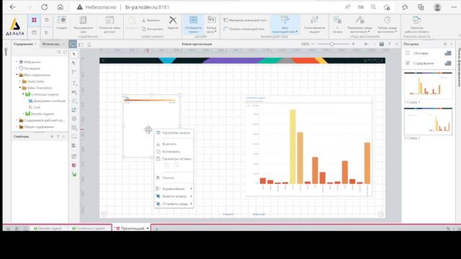
Task: Choose Настройки панели in context menu
Action: [174, 133]
